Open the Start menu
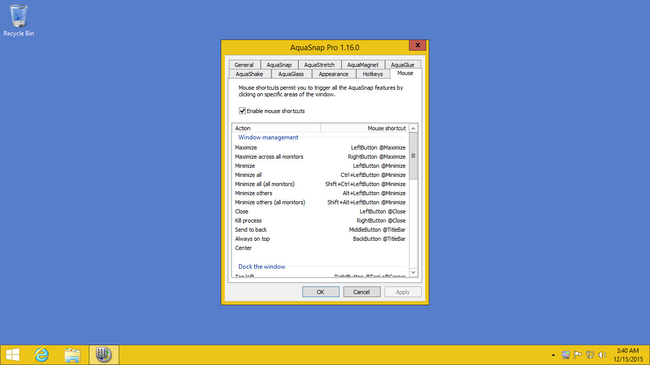The height and width of the screenshot is (365, 650). click(12, 354)
